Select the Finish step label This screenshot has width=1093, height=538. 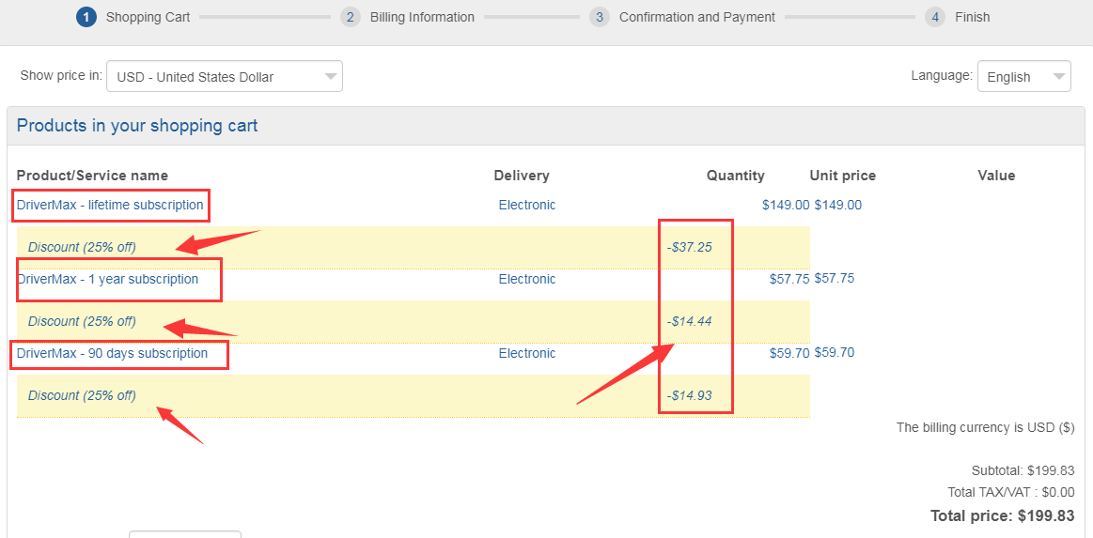click(x=973, y=18)
